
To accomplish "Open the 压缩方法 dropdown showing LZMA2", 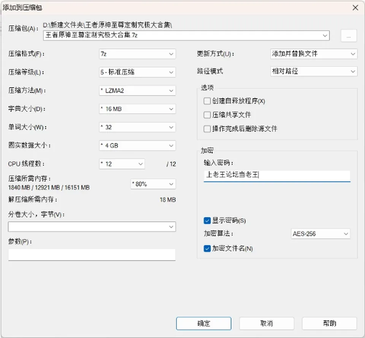I will (x=137, y=90).
